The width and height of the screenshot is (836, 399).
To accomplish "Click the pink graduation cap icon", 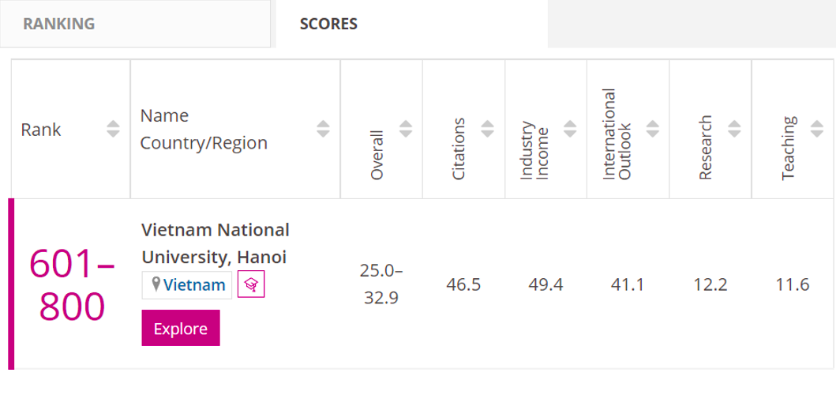I will click(251, 284).
